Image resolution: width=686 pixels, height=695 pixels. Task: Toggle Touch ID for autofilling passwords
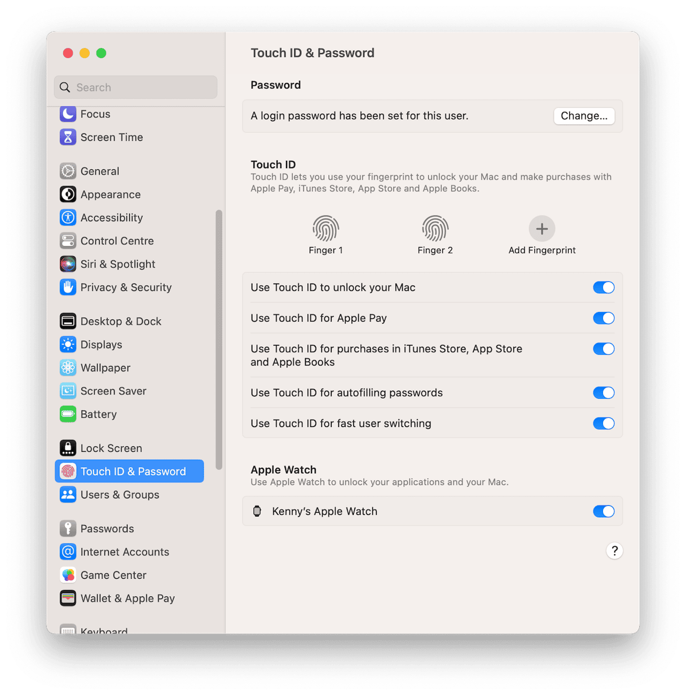604,393
